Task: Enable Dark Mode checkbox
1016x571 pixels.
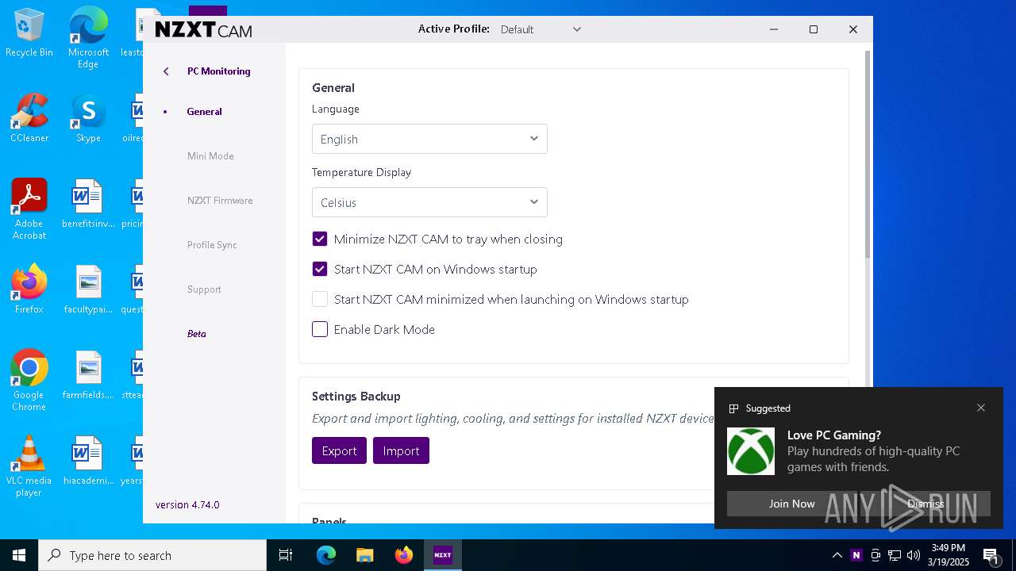Action: 320,329
